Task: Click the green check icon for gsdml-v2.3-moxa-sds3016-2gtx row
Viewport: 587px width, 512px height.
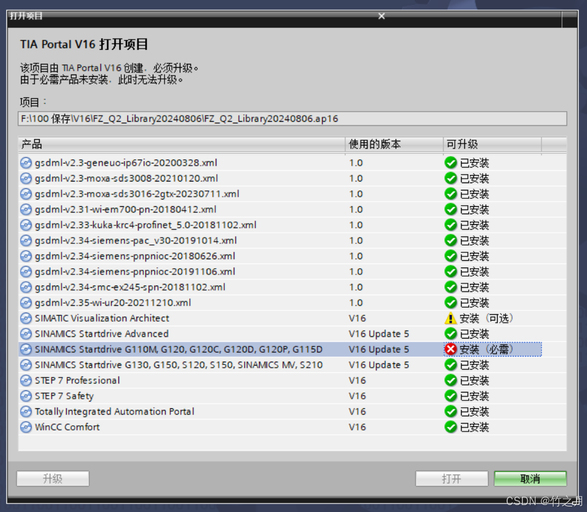Action: 451,194
